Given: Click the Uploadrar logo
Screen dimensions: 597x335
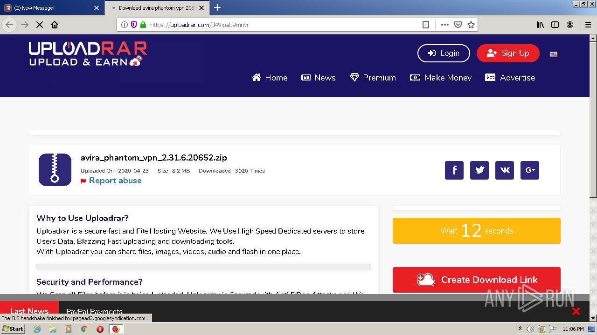Looking at the screenshot, I should pos(88,54).
